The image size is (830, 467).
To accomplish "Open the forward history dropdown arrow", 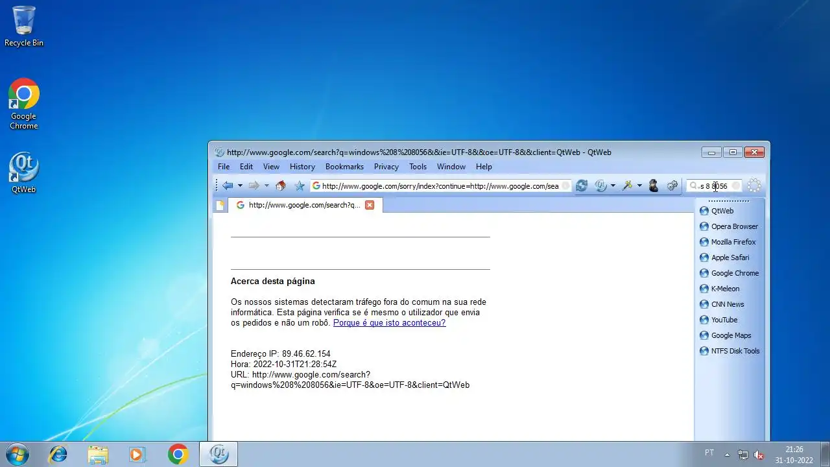I will tap(267, 186).
